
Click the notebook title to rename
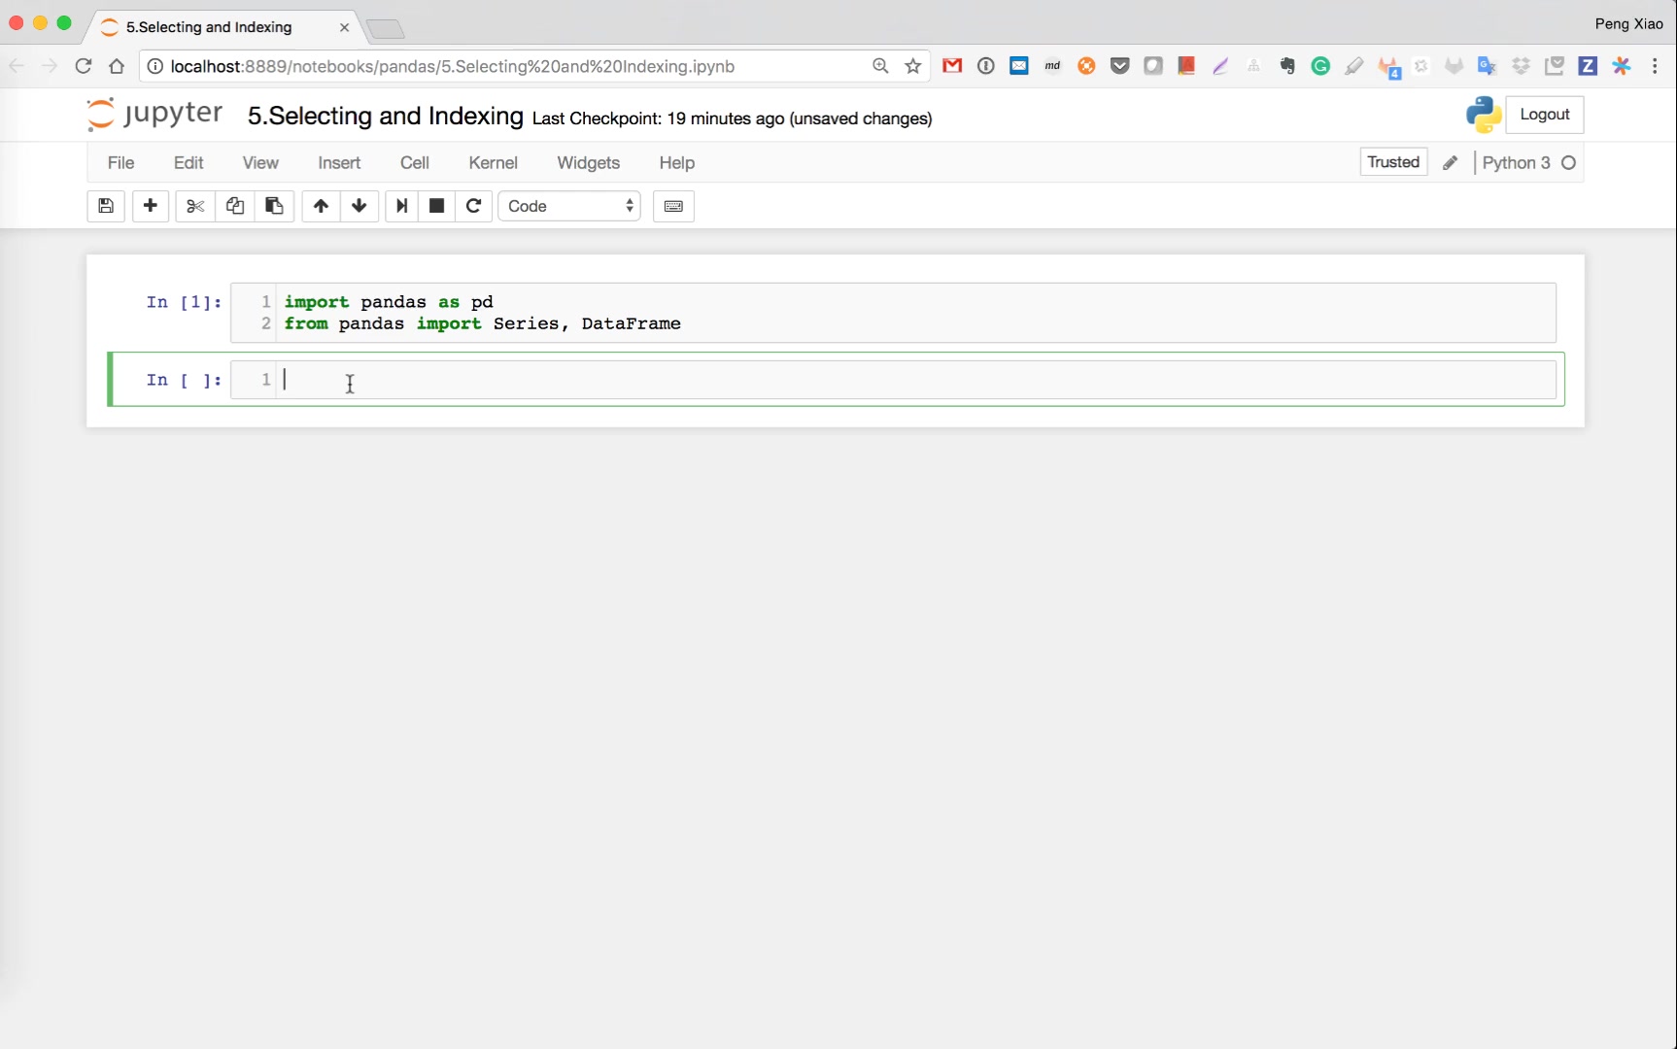pyautogui.click(x=385, y=117)
